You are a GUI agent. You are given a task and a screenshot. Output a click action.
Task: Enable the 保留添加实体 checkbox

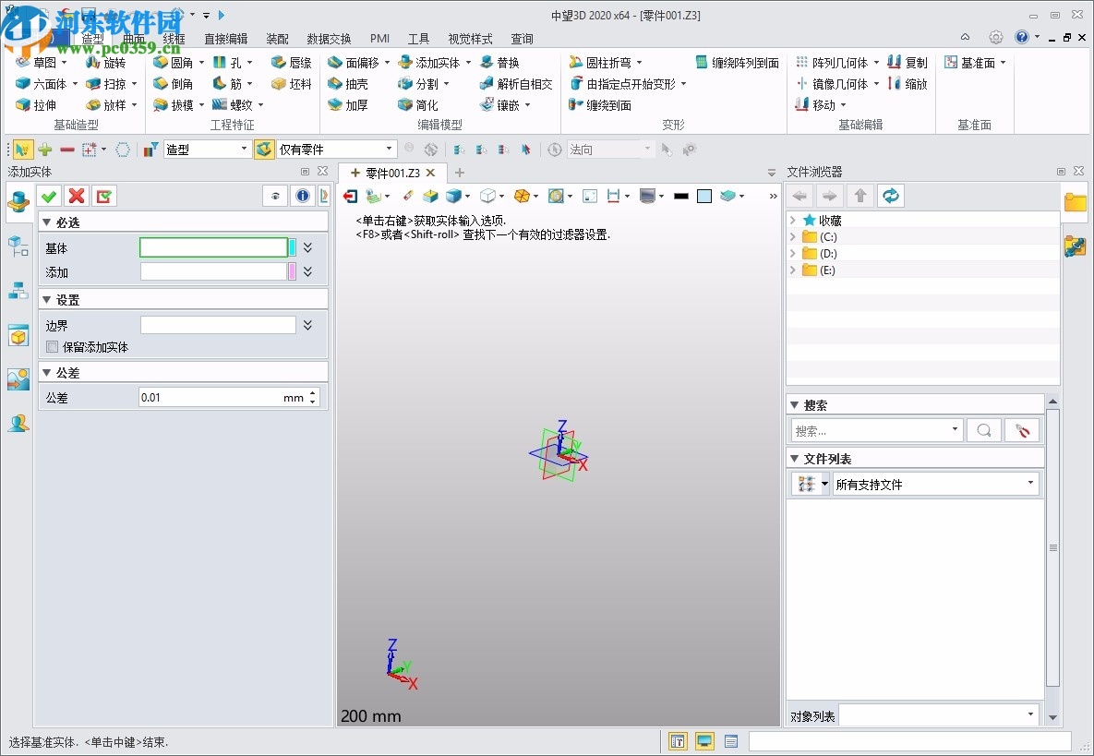coord(53,347)
